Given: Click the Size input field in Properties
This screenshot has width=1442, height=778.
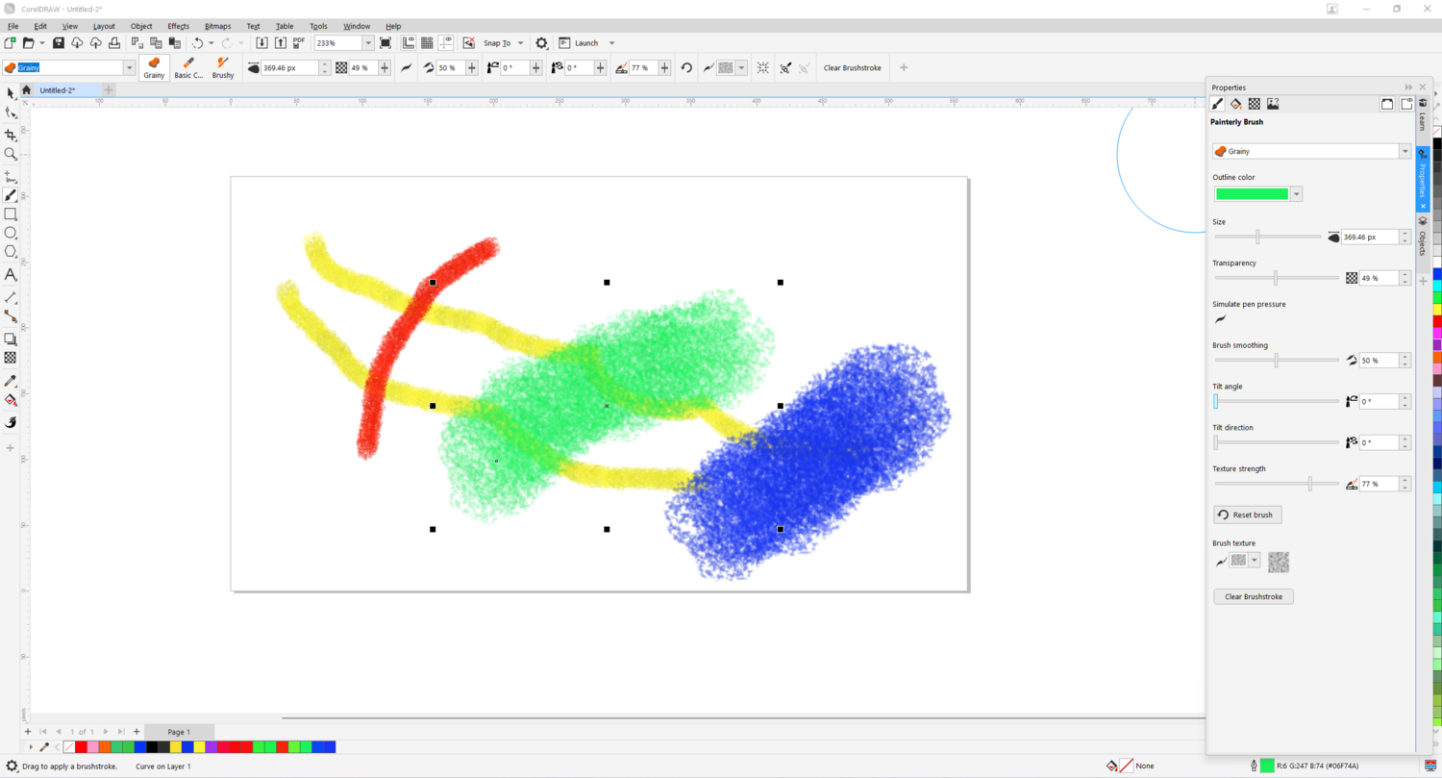Looking at the screenshot, I should [1369, 237].
